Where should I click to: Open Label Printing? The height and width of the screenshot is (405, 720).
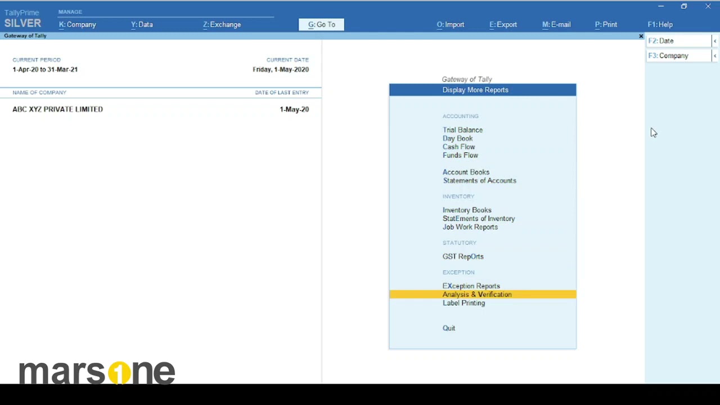(x=463, y=303)
